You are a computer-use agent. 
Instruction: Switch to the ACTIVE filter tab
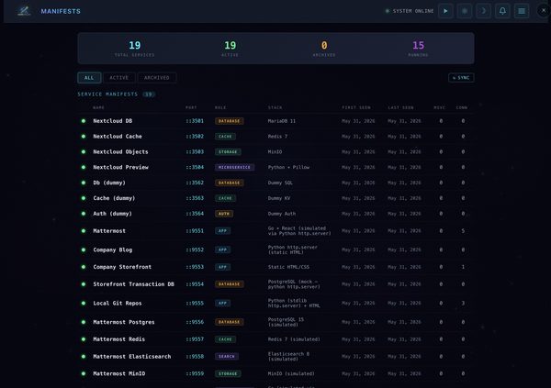[119, 78]
